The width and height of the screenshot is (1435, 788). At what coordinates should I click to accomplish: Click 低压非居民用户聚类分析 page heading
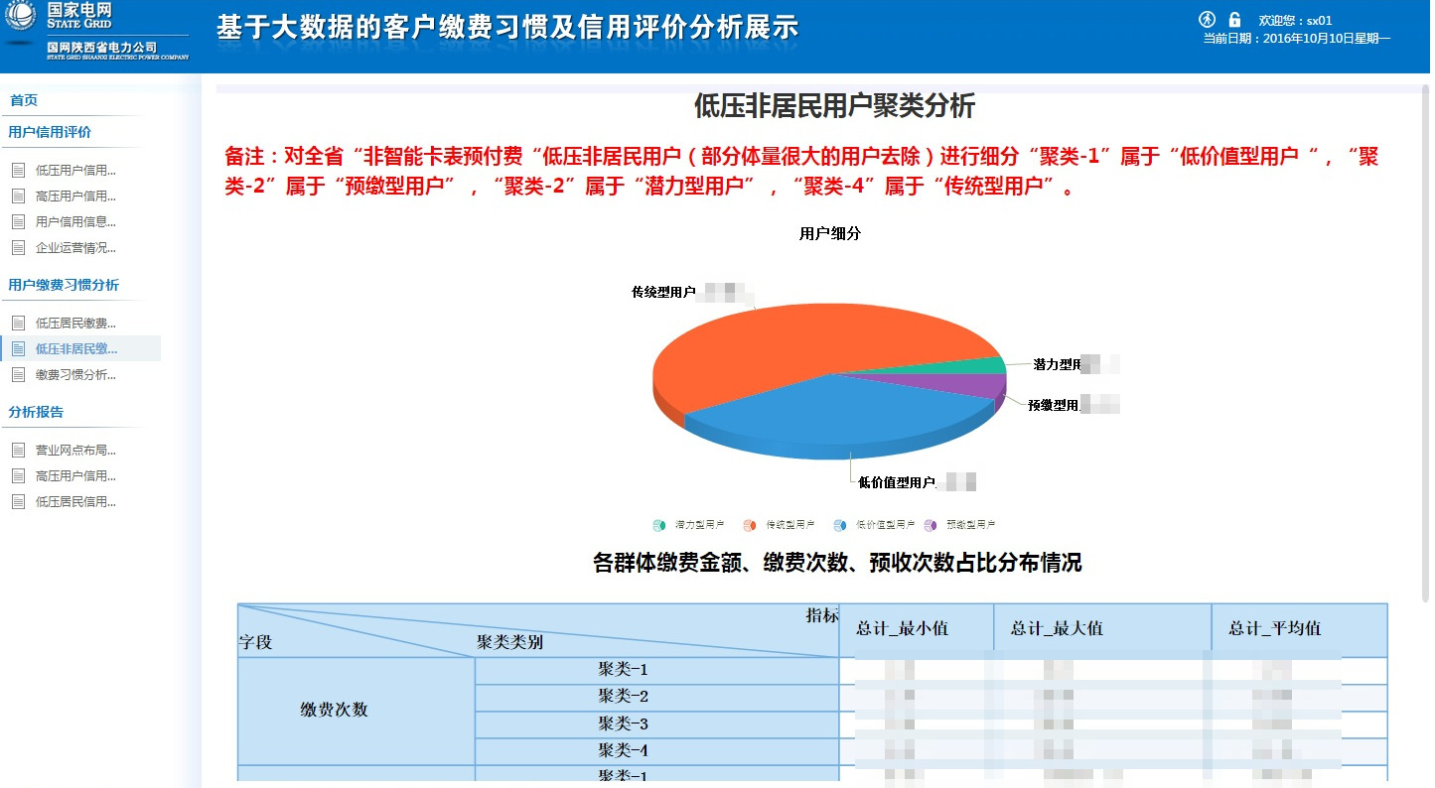tap(834, 106)
